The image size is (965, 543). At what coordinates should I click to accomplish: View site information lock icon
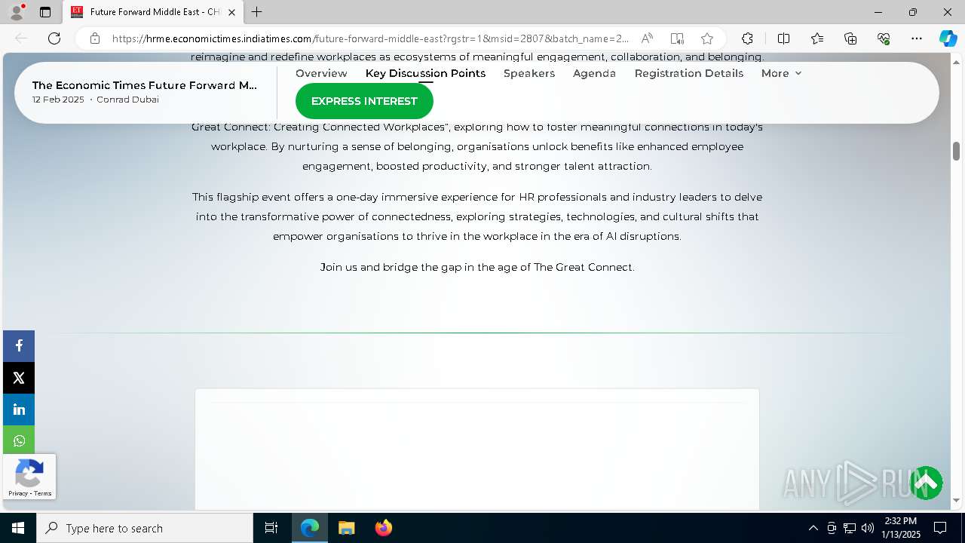point(95,38)
